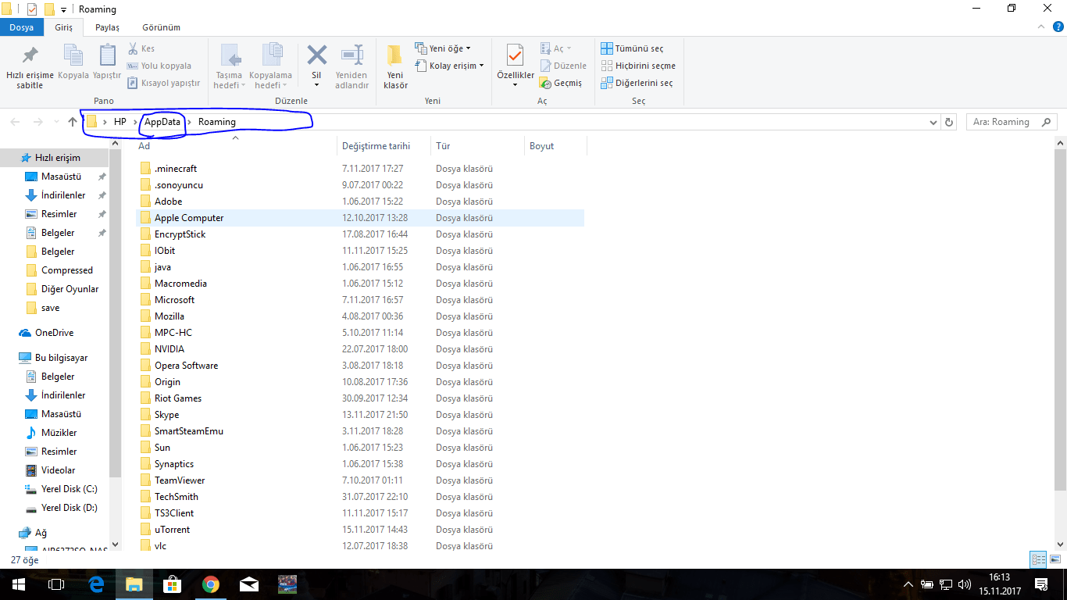Viewport: 1067px width, 600px height.
Task: Select the SmartSteamEmu folder
Action: [x=189, y=431]
